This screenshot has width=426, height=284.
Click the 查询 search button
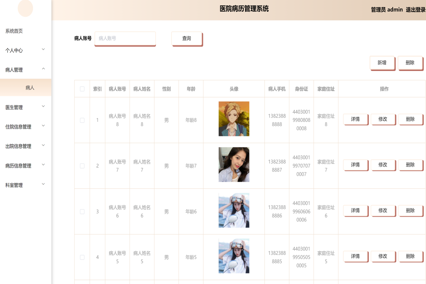coord(187,39)
